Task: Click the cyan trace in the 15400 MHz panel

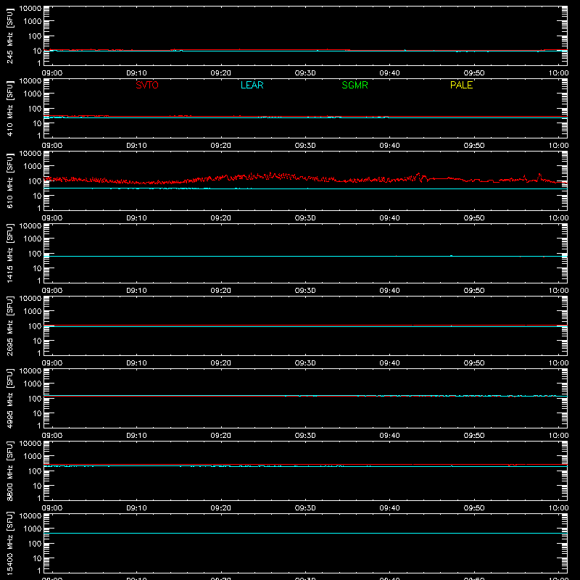Action: coord(305,533)
